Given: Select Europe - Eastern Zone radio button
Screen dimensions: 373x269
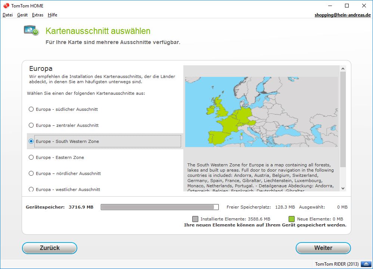Looking at the screenshot, I should tap(31, 157).
